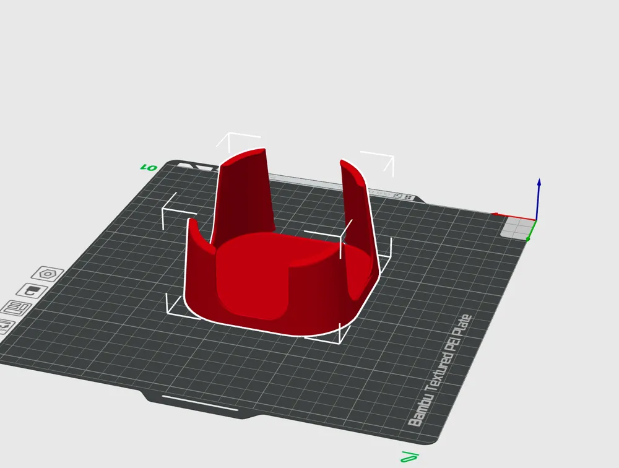Image resolution: width=619 pixels, height=468 pixels.
Task: Click the partially visible arrow plate icon
Action: [x=6, y=326]
